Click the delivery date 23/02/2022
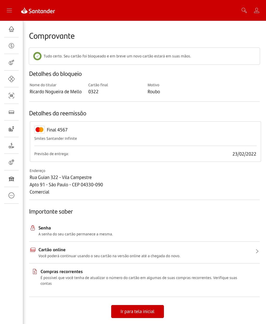The width and height of the screenshot is (266, 324). (244, 154)
